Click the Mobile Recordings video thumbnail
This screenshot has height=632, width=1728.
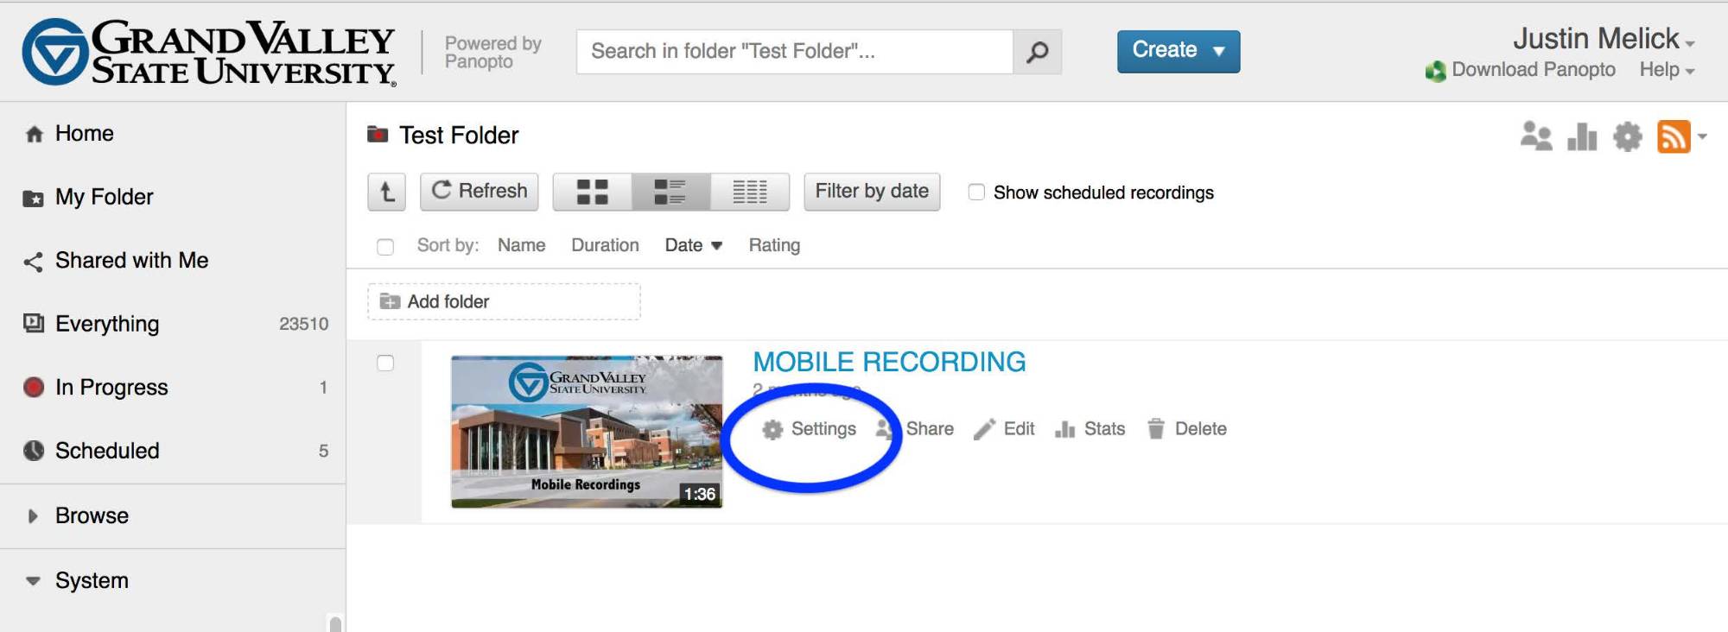click(x=587, y=432)
